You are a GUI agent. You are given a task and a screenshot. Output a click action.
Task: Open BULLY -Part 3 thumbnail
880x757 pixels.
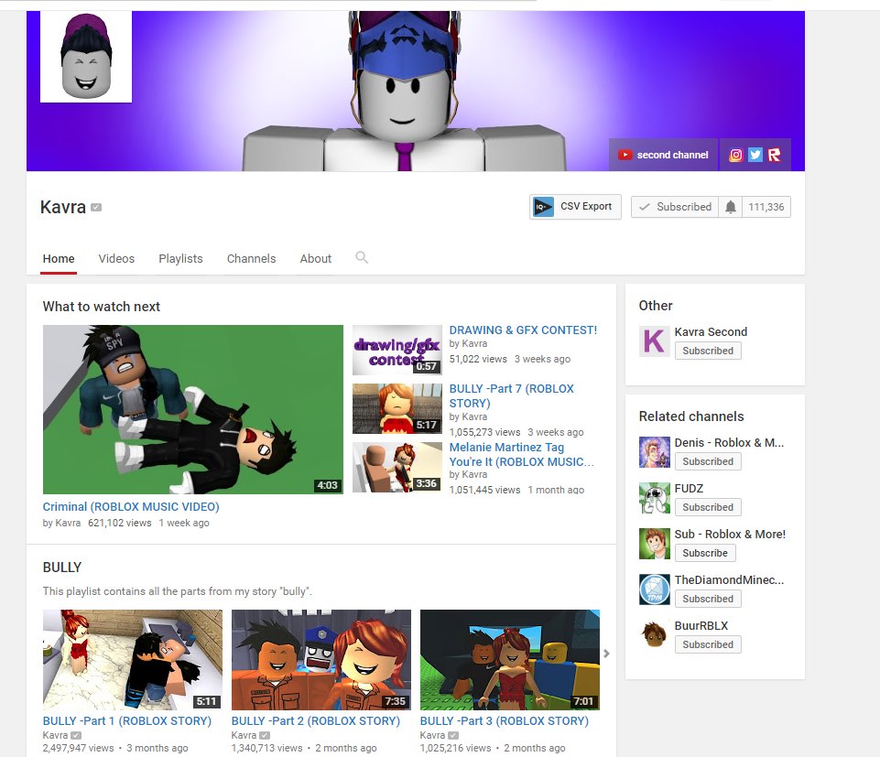click(x=509, y=660)
